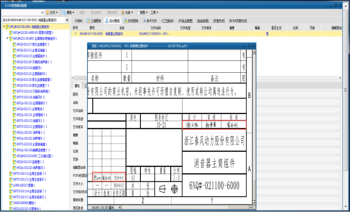Image resolution: width=350 pixels, height=212 pixels.
Task: Click the 是否生效 column header
Action: pyautogui.click(x=276, y=28)
